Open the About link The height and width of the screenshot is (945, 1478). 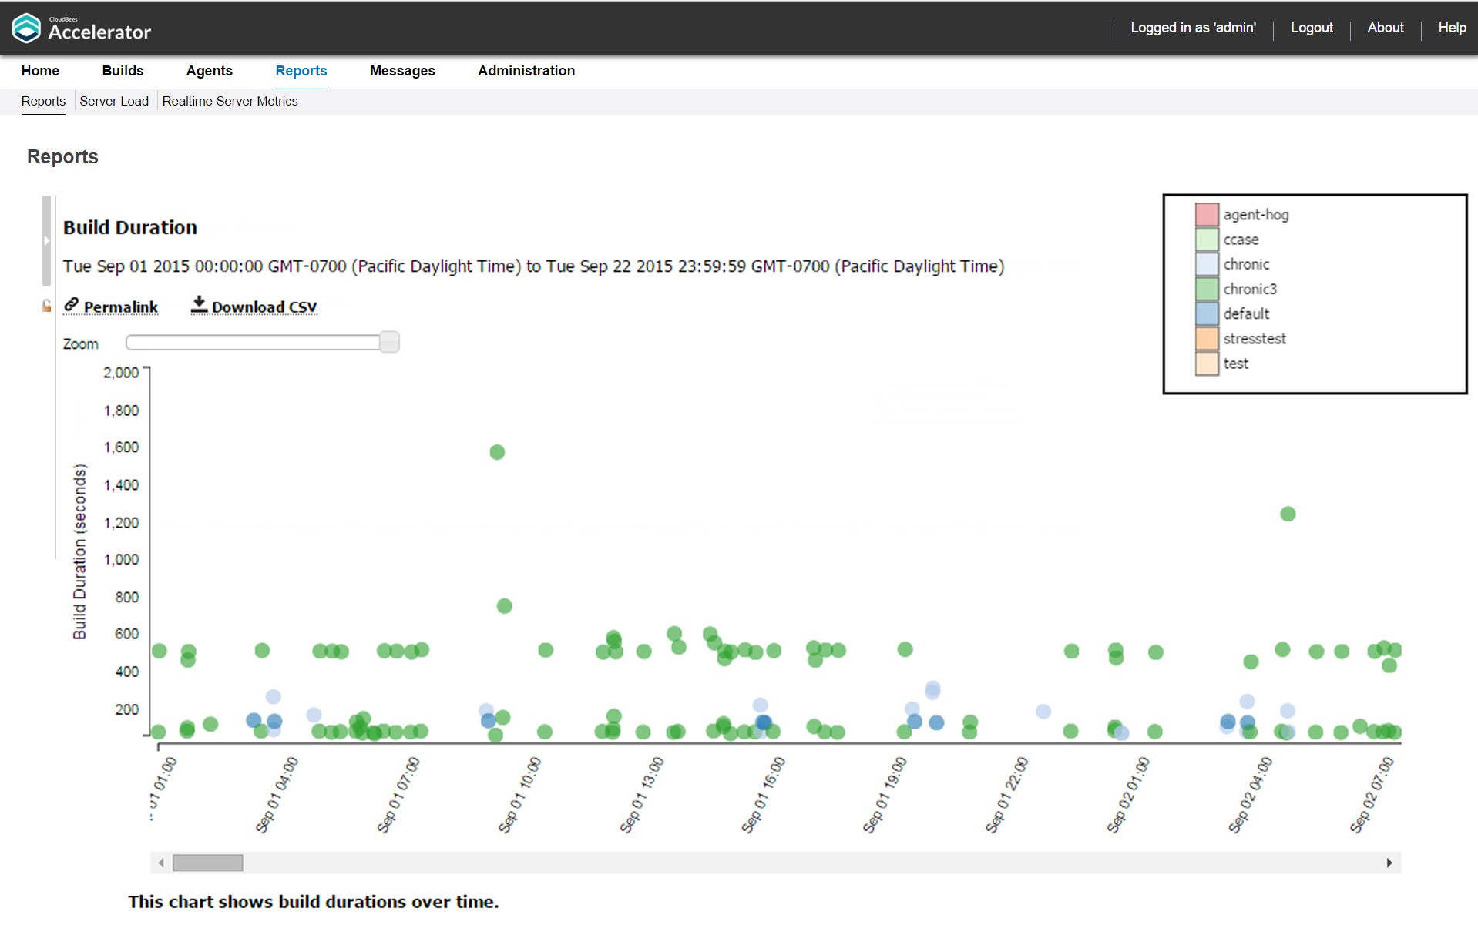1386,28
